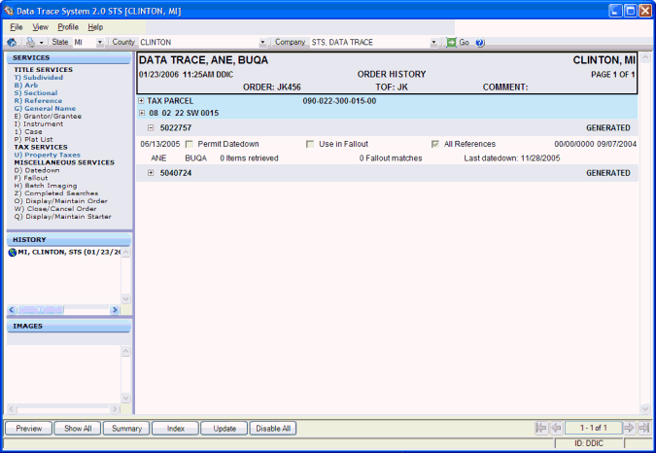Open Close/Cancel Order
The image size is (656, 453).
click(x=55, y=209)
